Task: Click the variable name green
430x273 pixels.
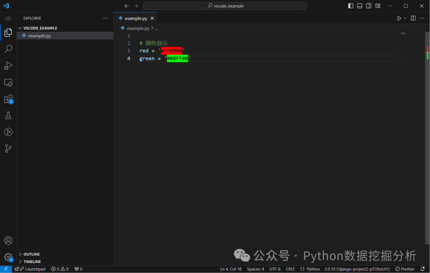Action: click(147, 58)
